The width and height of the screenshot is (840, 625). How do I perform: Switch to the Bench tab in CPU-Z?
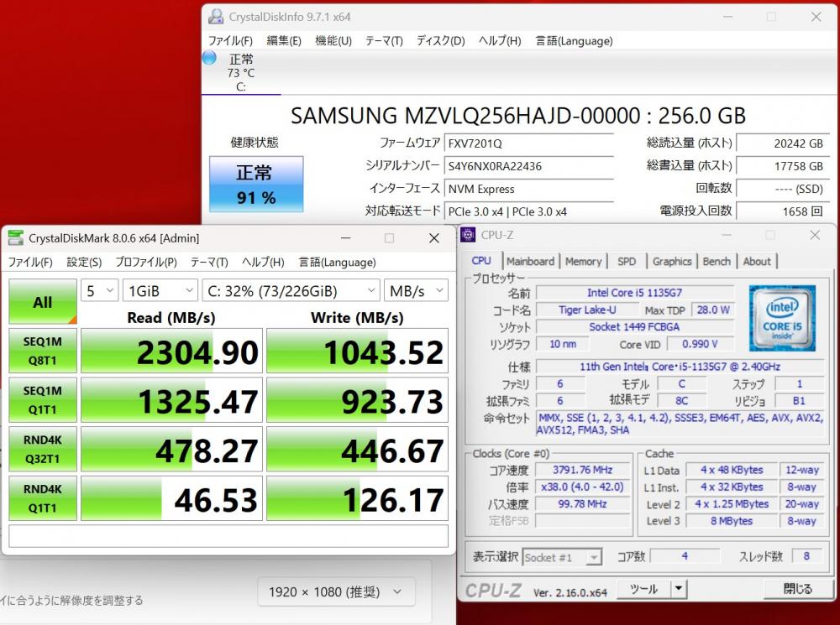coord(717,261)
